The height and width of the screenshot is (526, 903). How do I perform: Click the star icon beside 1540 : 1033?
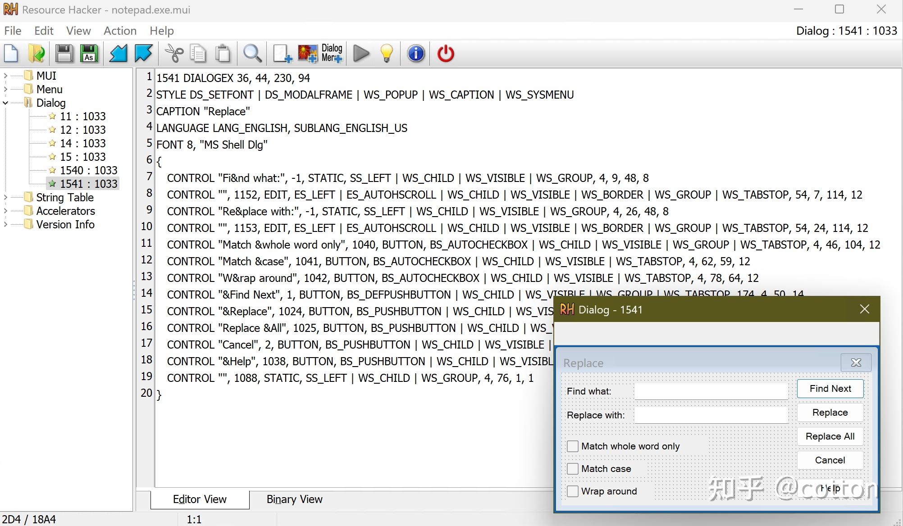[52, 170]
